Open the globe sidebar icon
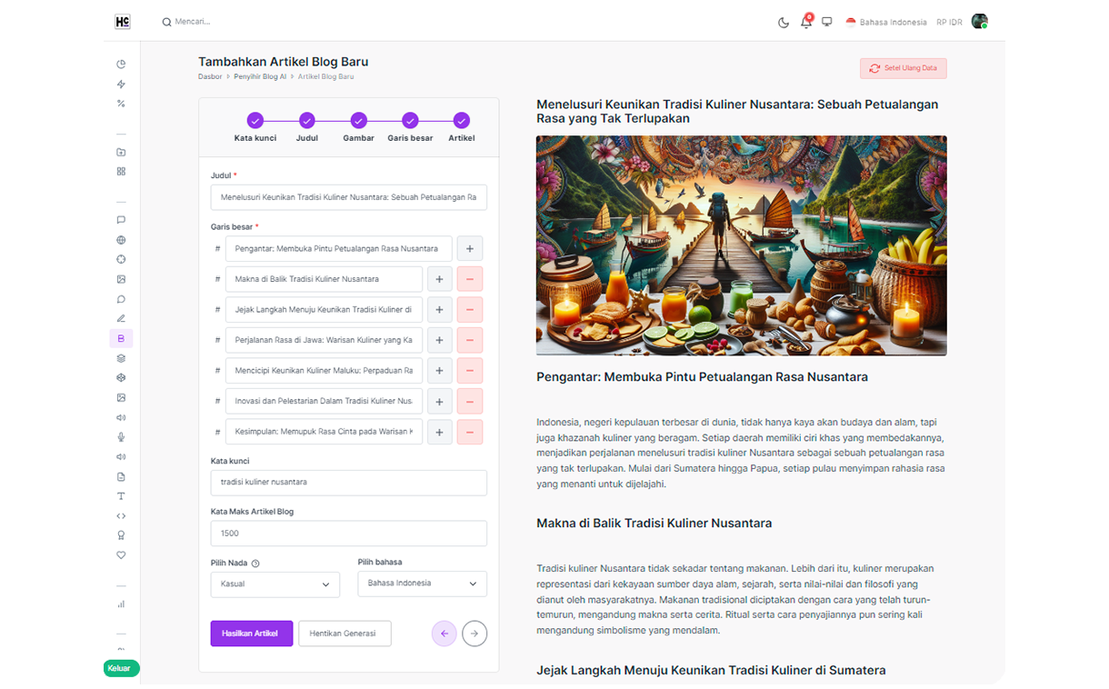 121,240
